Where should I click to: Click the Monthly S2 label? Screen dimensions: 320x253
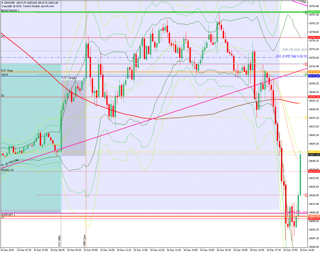coord(7,170)
